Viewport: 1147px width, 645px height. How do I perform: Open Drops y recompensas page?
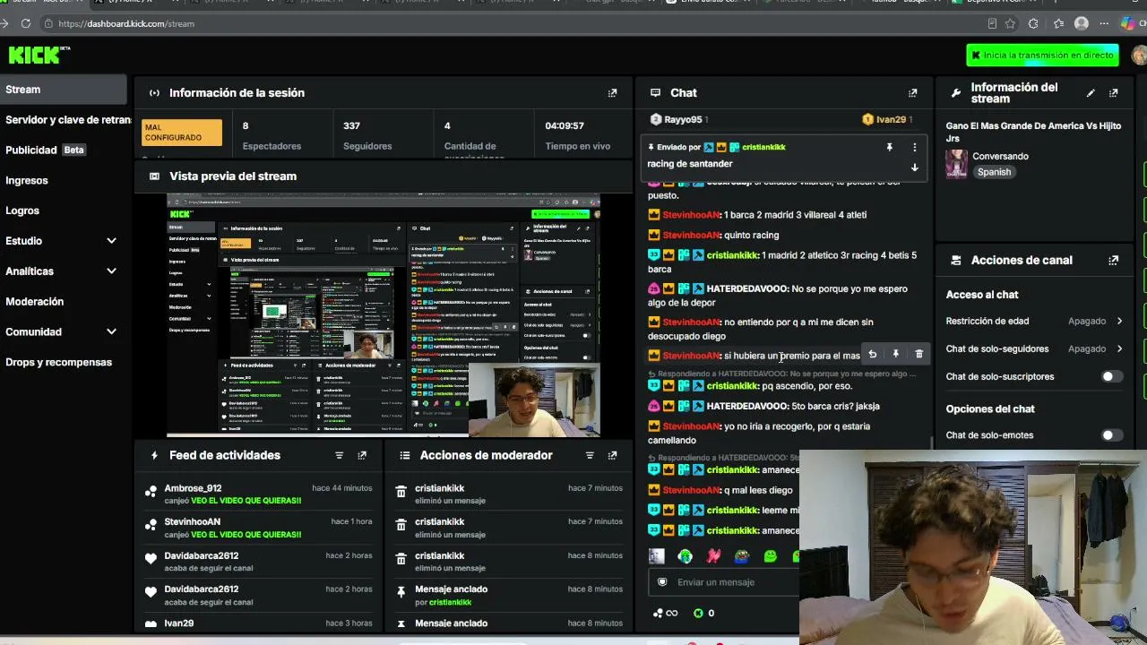[59, 362]
